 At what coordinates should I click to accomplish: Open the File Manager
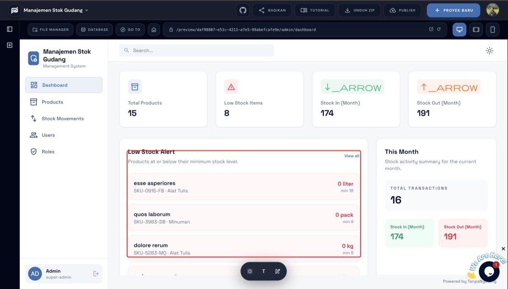point(51,30)
